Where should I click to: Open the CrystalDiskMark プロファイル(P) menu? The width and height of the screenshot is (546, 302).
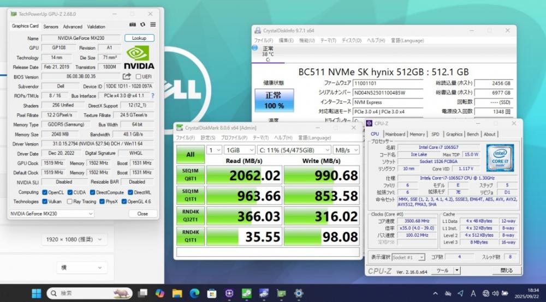click(x=234, y=137)
